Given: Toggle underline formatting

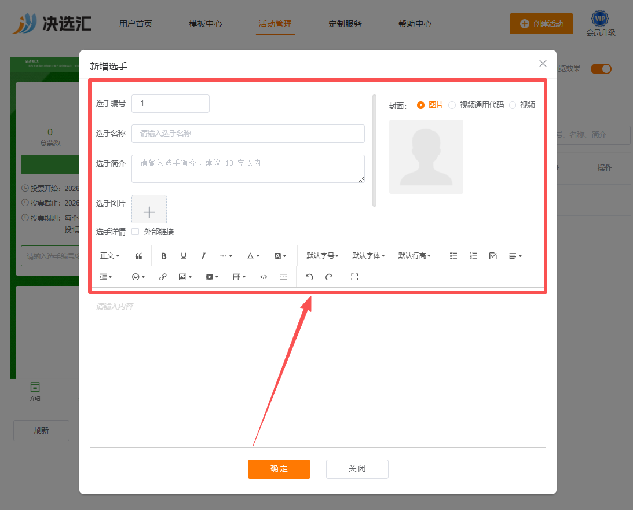Looking at the screenshot, I should coord(184,256).
